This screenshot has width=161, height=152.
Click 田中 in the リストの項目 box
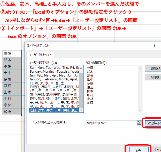pyautogui.click(x=90, y=80)
